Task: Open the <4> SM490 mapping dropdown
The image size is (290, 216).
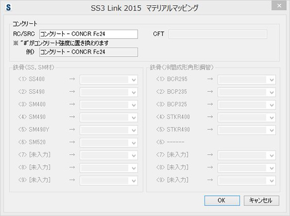Action: (x=109, y=117)
